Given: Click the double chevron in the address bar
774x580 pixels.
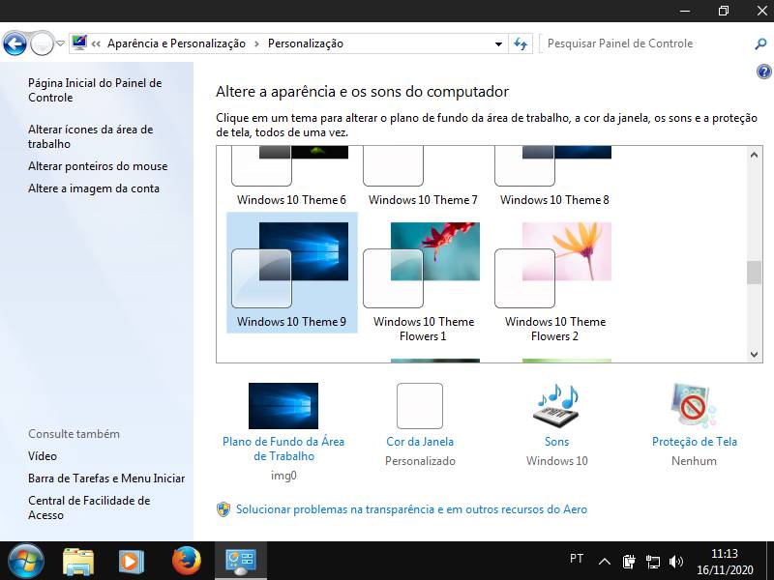Looking at the screenshot, I should (x=96, y=43).
